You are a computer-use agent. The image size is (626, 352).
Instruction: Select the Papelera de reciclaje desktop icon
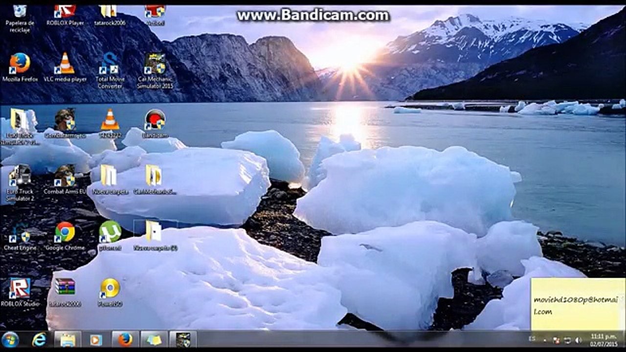(20, 19)
